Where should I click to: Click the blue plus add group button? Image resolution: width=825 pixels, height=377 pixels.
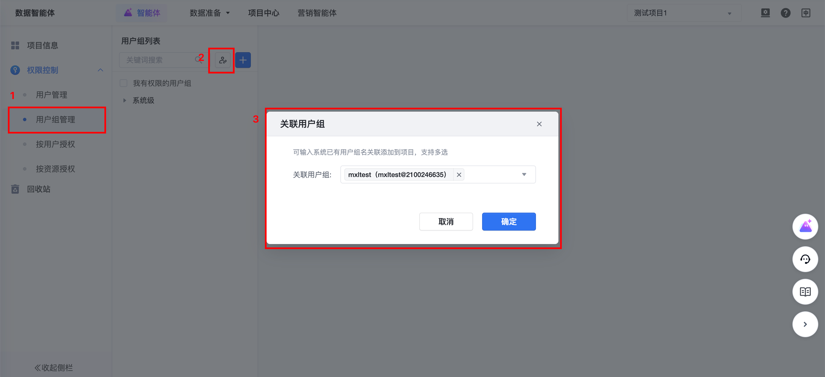[243, 60]
